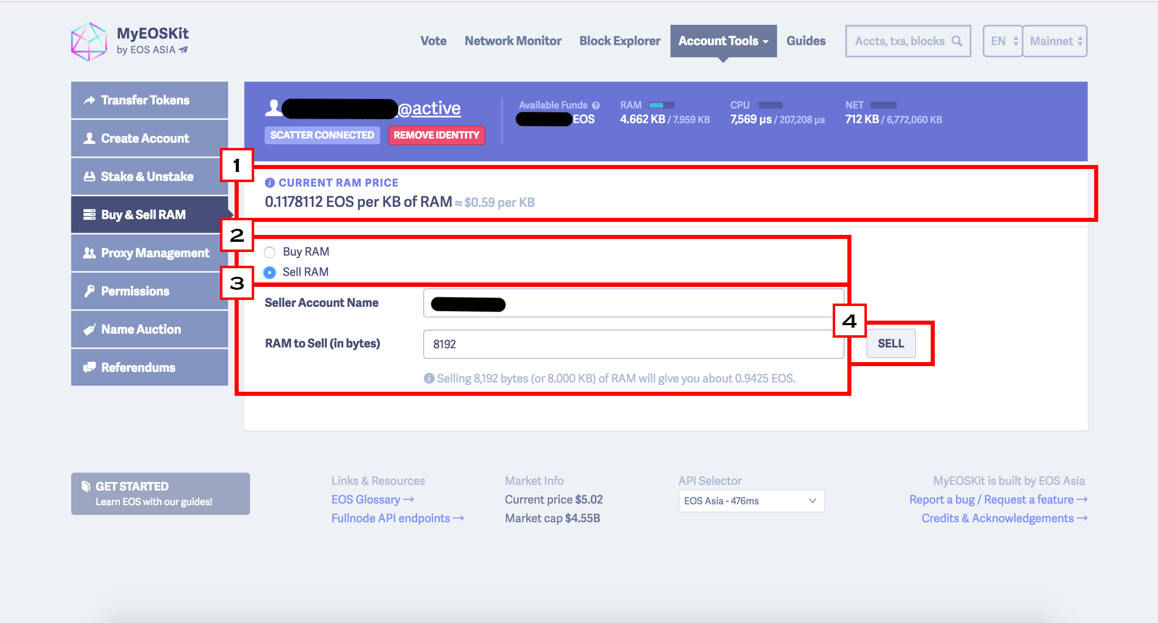The height and width of the screenshot is (623, 1158).
Task: Click the '712 KB / 6,772,060 KB' NET value
Action: (894, 119)
